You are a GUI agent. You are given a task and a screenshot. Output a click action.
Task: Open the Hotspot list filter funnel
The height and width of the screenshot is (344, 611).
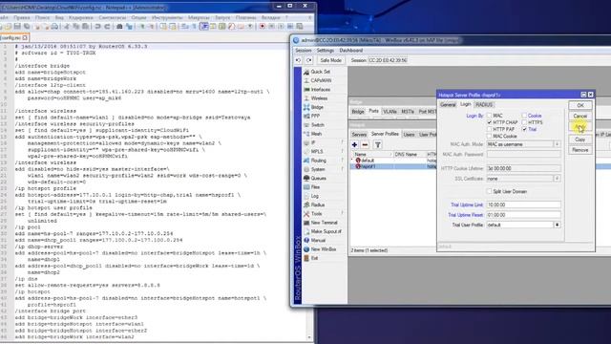(378, 145)
